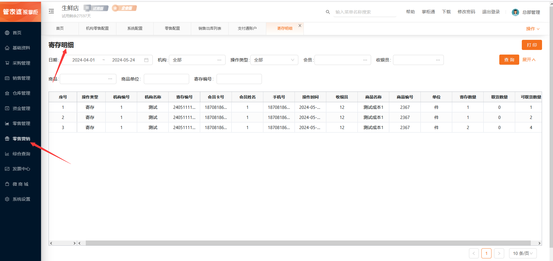
Task: Click the 试用版 badge
Action: [x=96, y=8]
